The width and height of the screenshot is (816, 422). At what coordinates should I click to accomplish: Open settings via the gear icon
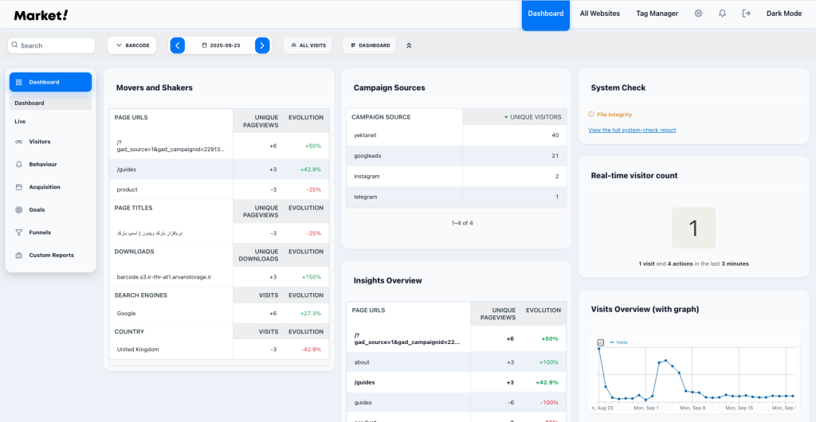point(699,14)
